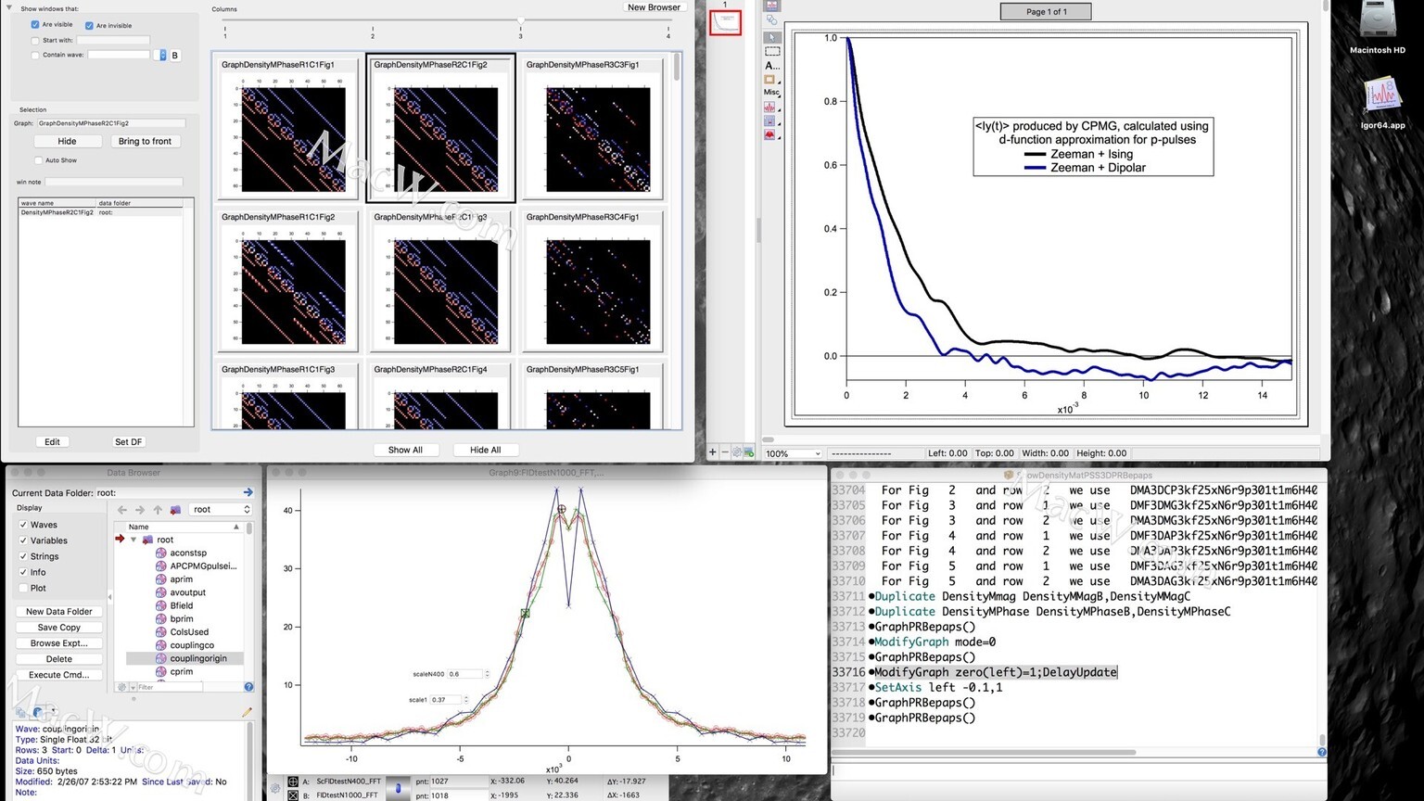
Task: Uncheck Variables in Data Browser display
Action: pyautogui.click(x=23, y=540)
